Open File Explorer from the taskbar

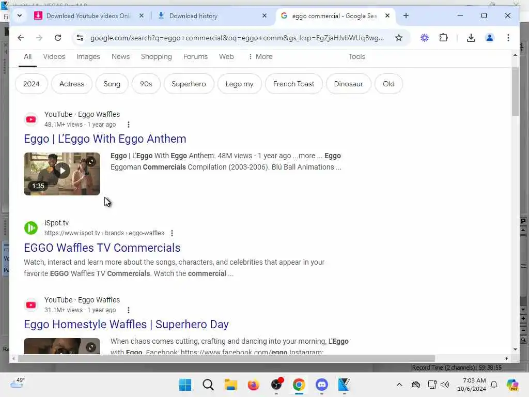231,385
